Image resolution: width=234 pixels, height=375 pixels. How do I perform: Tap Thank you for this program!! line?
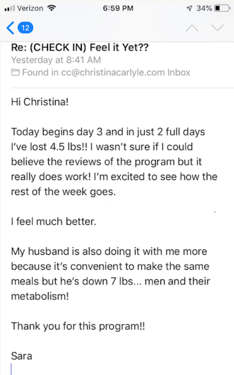(78, 326)
